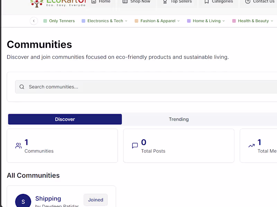Switch to the Trending tab
Screen dimensions: 277x207
click(x=179, y=119)
